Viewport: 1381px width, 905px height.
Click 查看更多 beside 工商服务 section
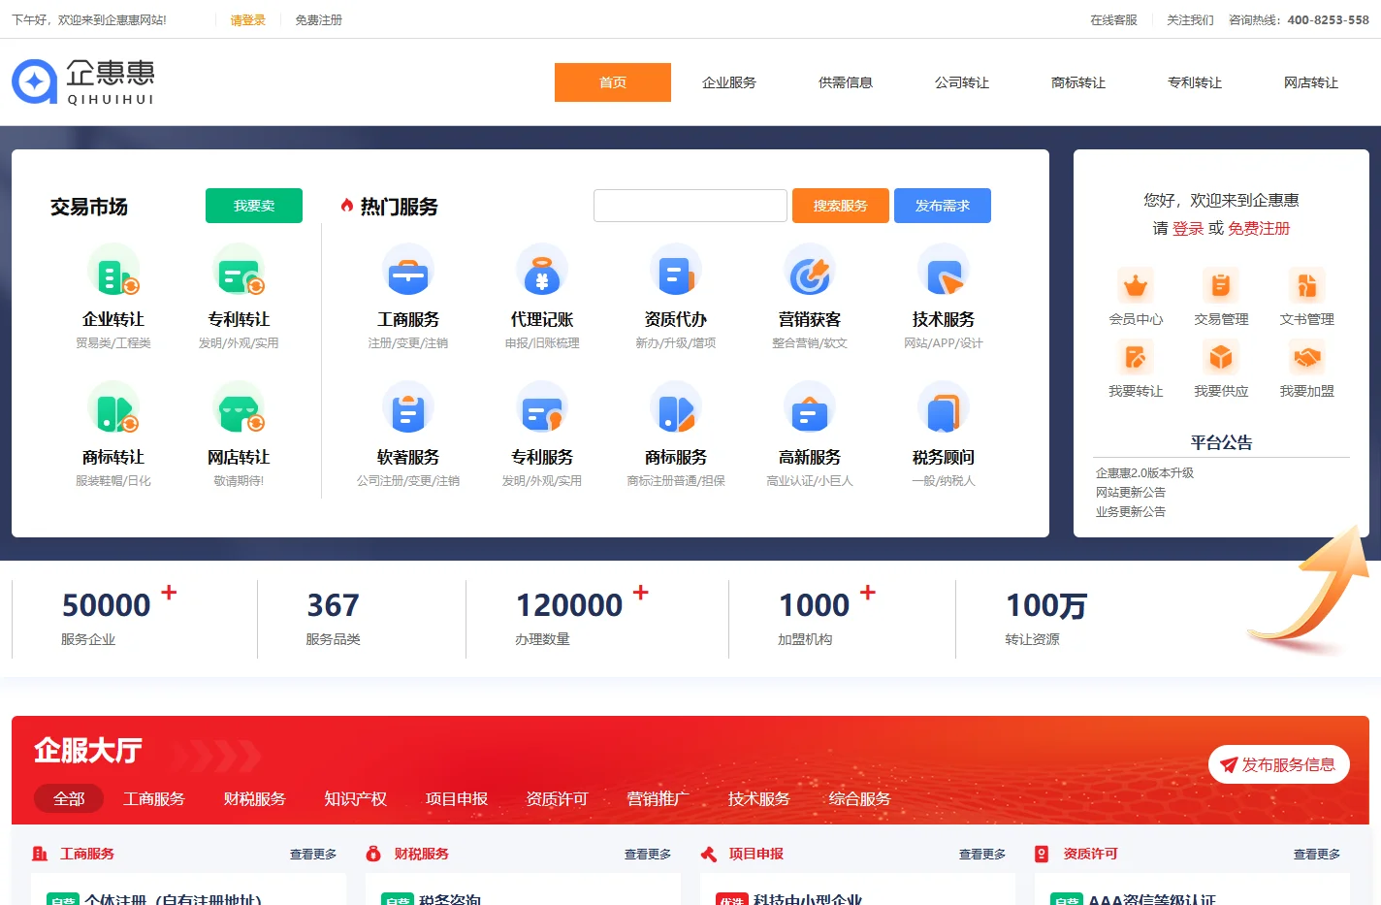[x=313, y=855]
